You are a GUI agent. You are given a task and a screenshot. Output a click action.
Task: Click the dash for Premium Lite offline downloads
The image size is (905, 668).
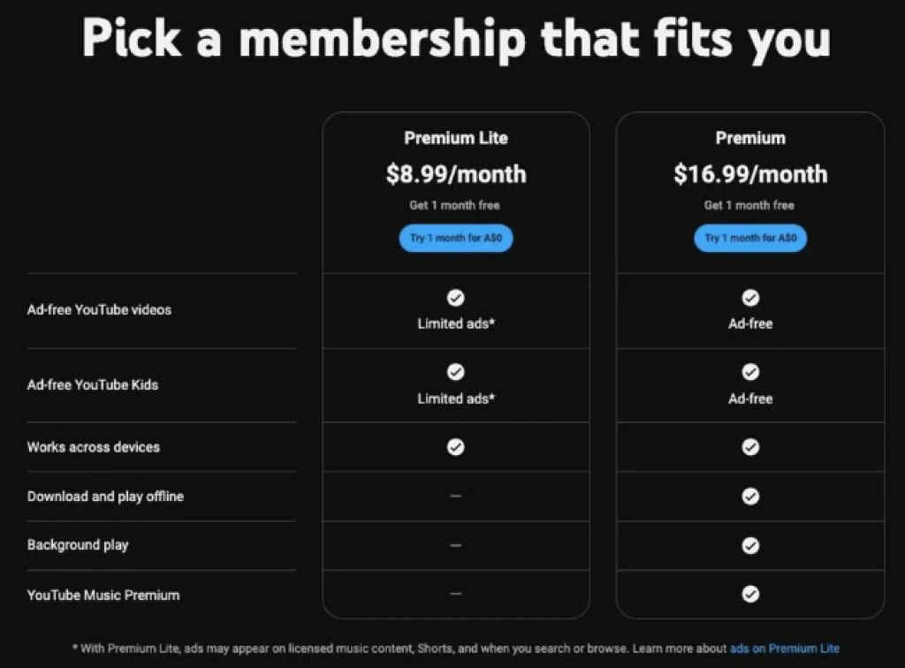(x=456, y=496)
